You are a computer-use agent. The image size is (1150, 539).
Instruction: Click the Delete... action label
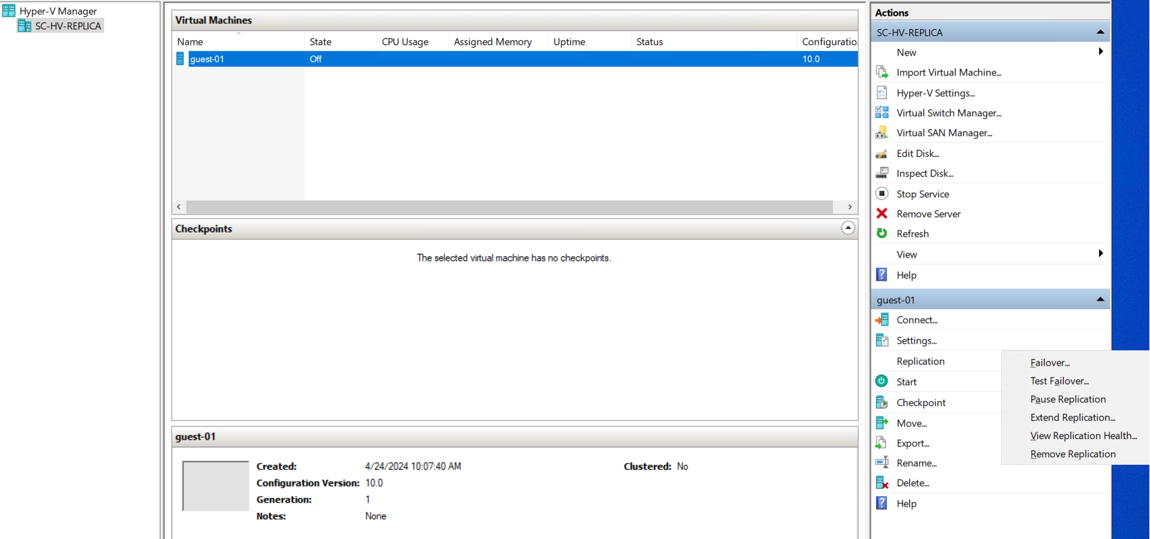point(913,483)
